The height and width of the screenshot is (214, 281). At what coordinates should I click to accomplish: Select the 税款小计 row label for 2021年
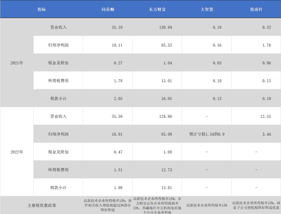pos(58,98)
